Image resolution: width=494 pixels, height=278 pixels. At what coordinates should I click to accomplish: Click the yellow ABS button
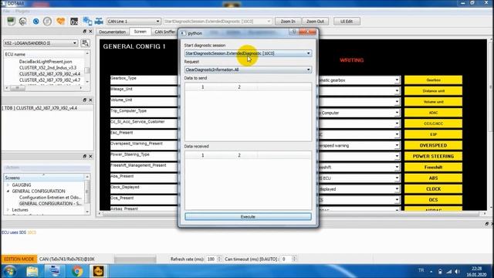433,178
